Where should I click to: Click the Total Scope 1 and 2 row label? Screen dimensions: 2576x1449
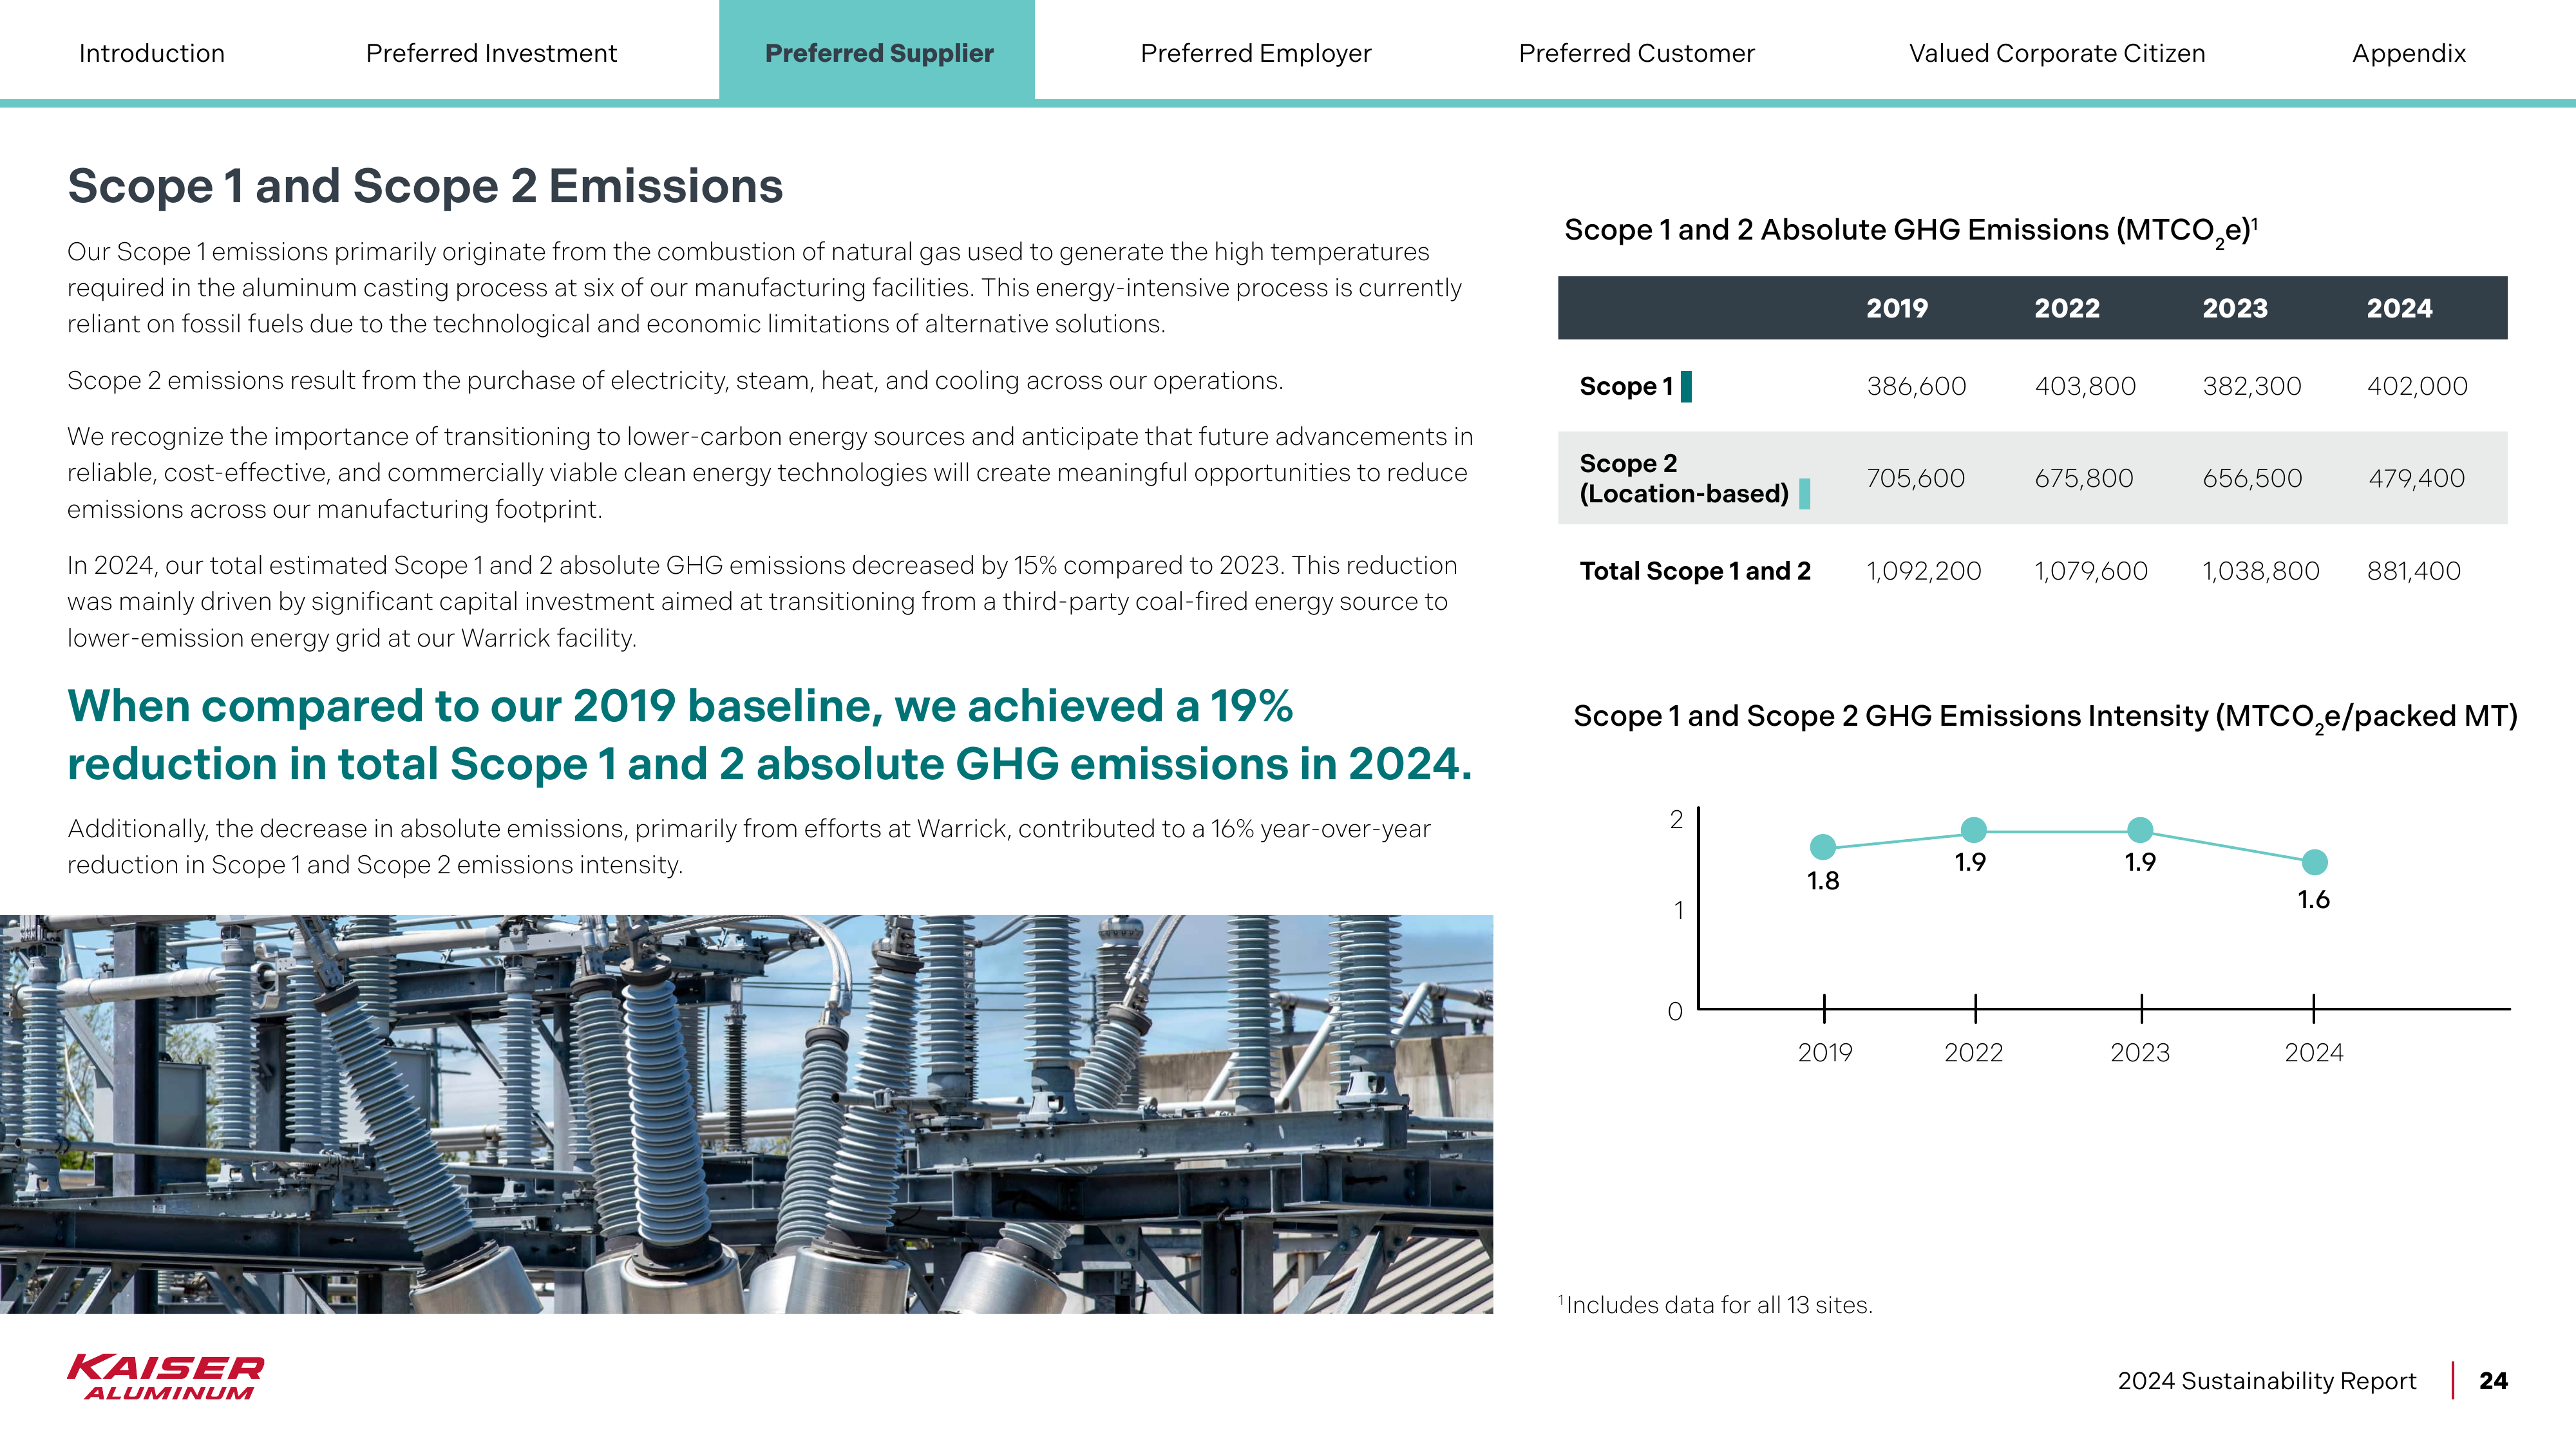(1695, 571)
